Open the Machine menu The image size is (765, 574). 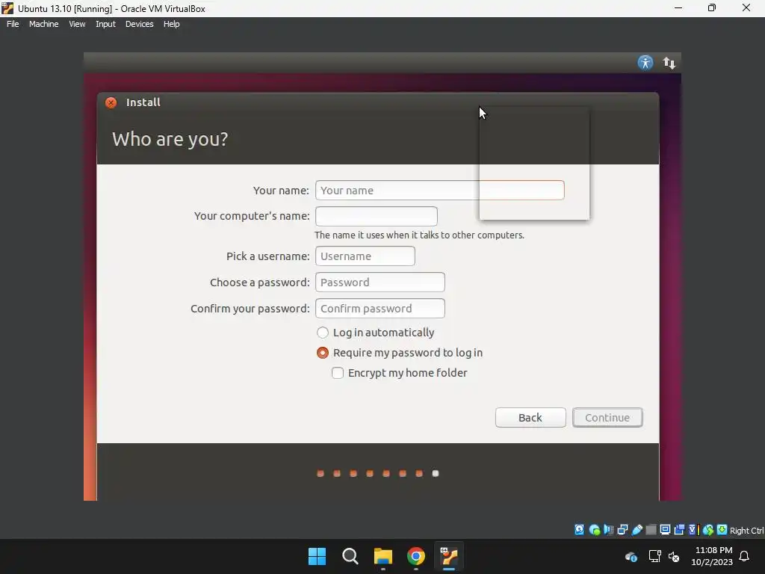tap(43, 24)
